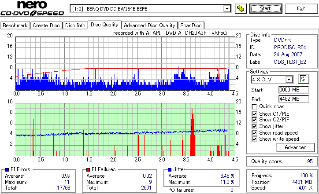
Task: Click the Exit button
Action: click(x=301, y=8)
